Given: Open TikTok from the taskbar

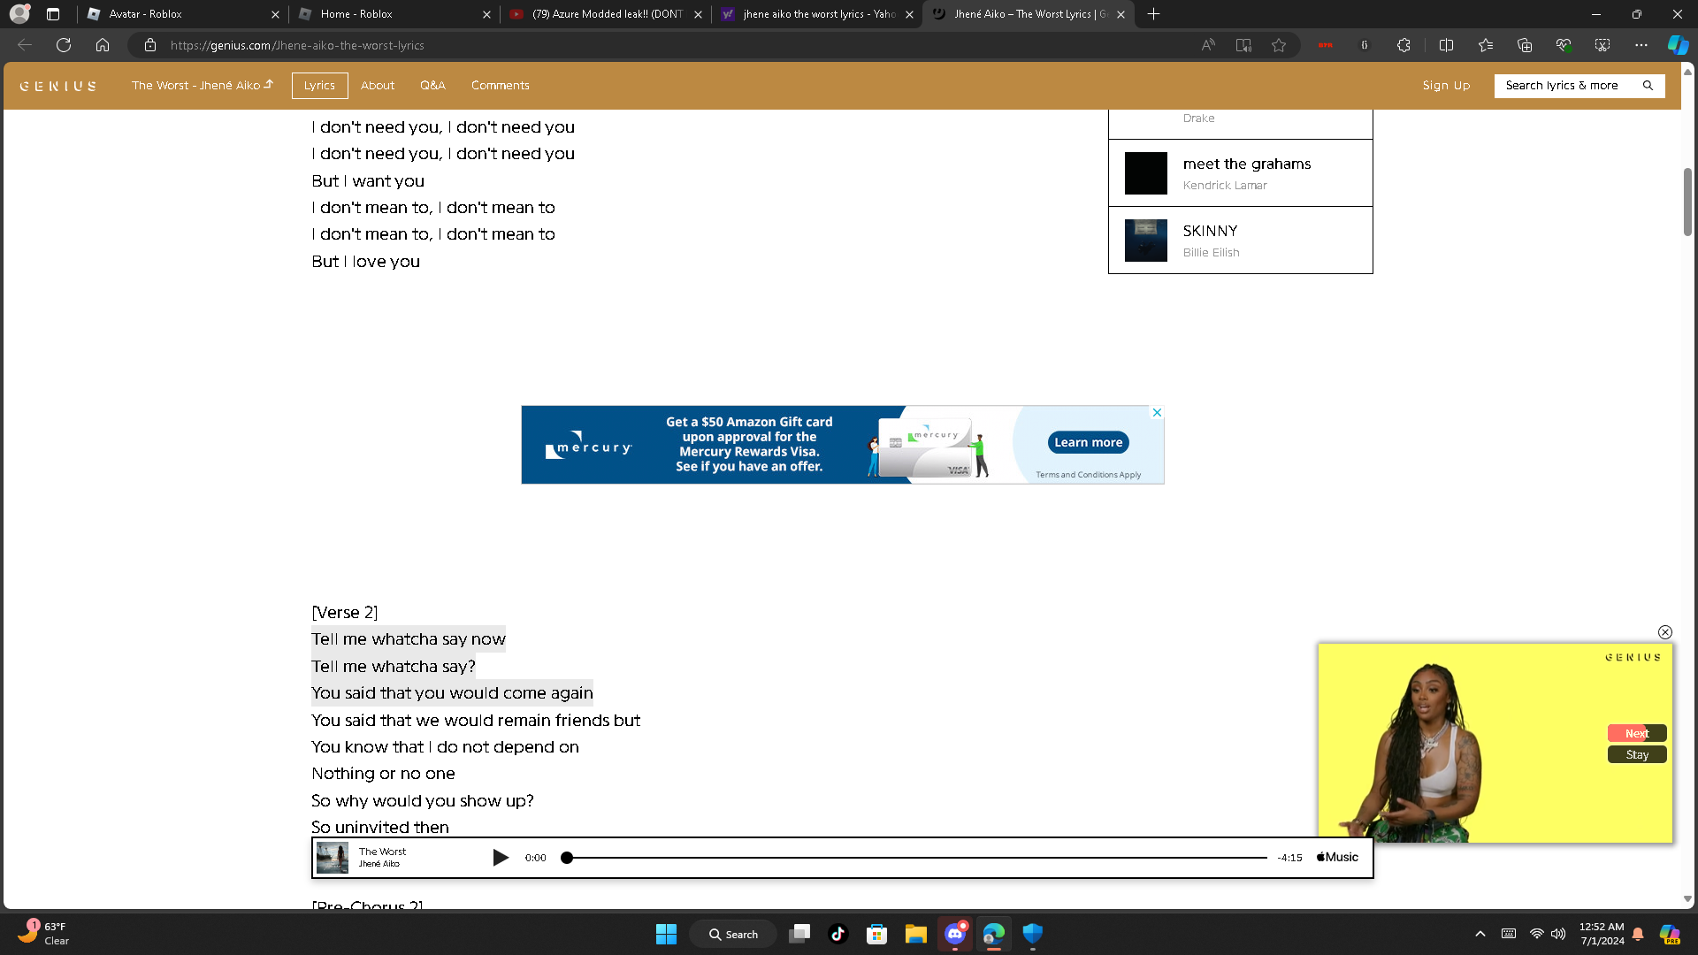Looking at the screenshot, I should tap(838, 934).
